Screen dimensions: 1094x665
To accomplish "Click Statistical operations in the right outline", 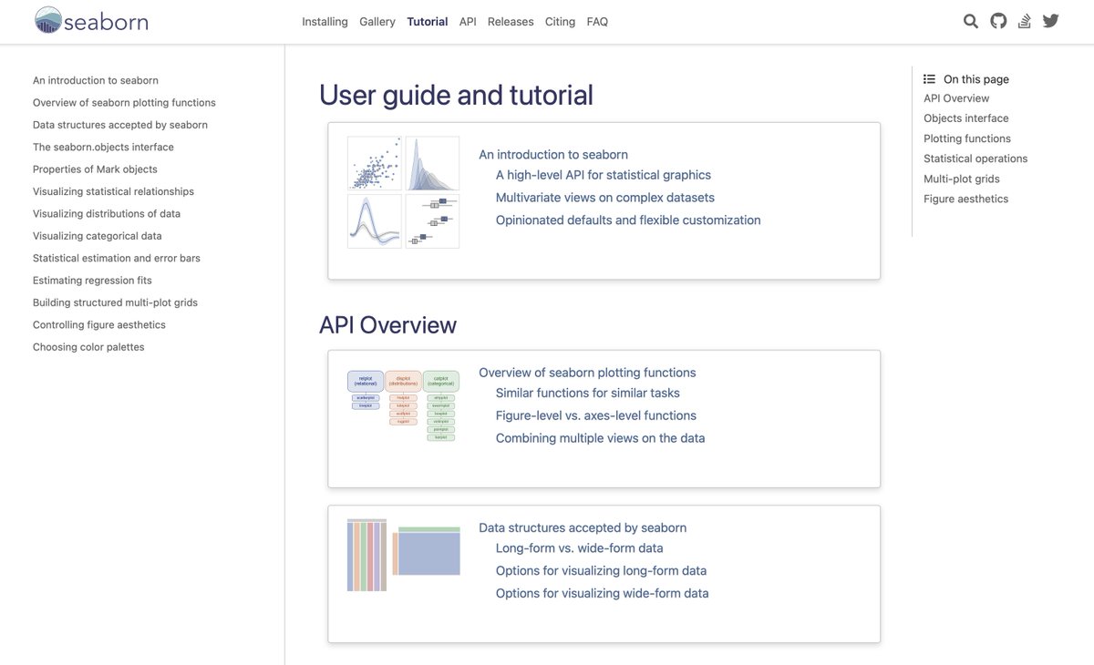I will pos(975,158).
